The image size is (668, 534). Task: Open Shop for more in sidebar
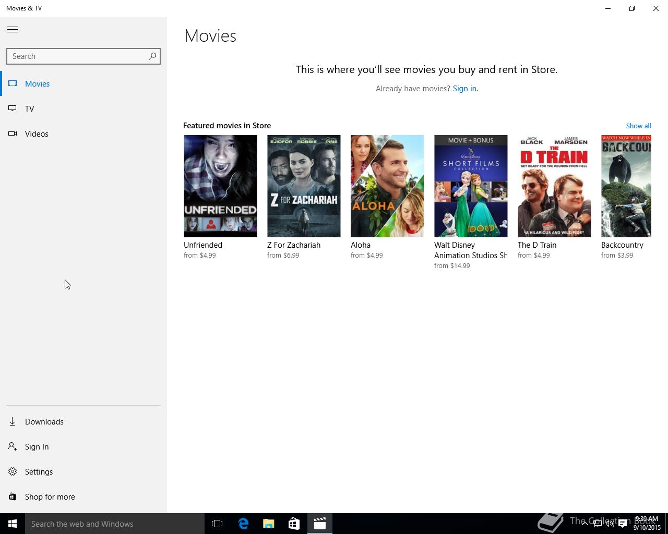coord(83,496)
